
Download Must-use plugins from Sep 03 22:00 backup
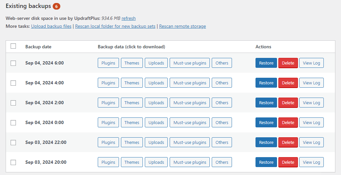(190, 143)
